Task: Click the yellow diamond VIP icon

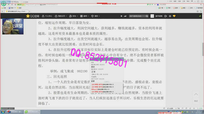Action: coord(174,16)
